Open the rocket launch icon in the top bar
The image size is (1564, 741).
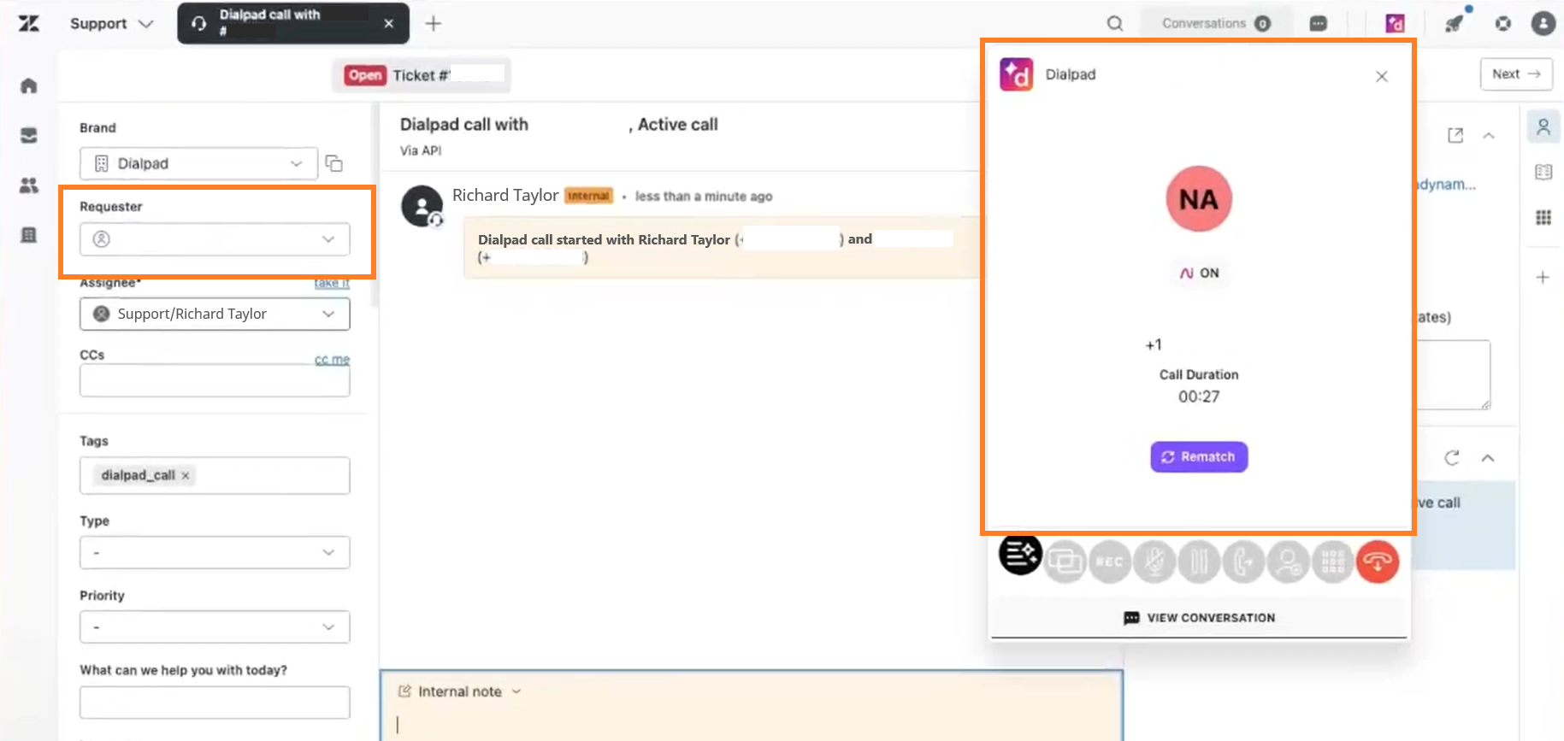click(x=1455, y=23)
